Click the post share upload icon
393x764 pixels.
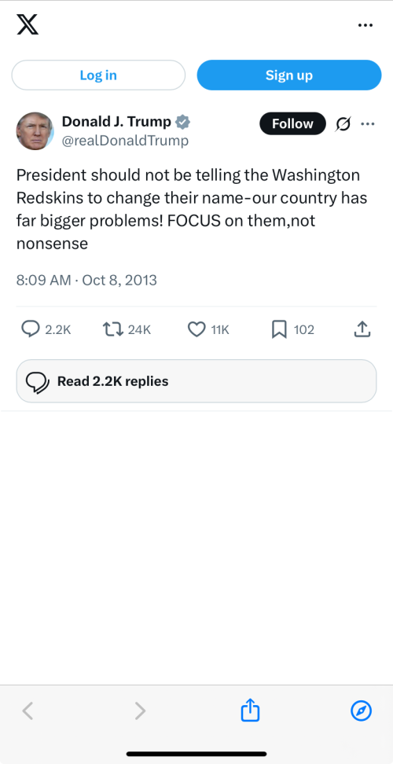pyautogui.click(x=362, y=330)
